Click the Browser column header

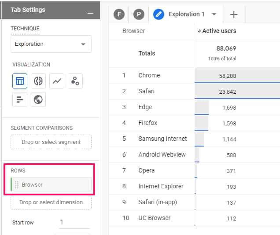tap(134, 31)
